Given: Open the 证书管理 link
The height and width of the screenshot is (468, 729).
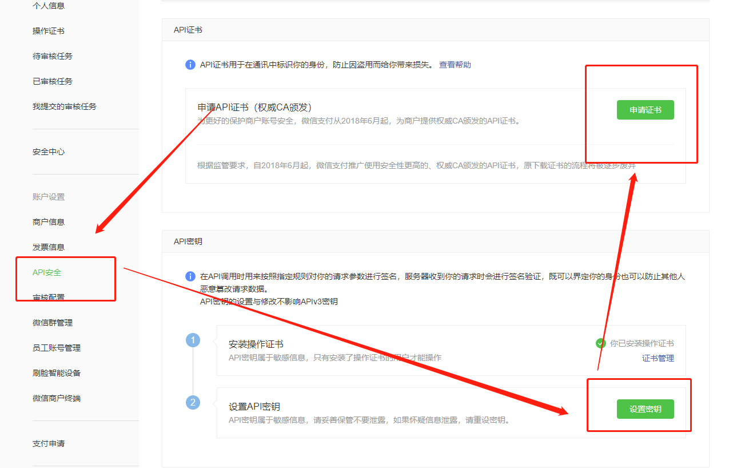Looking at the screenshot, I should point(658,358).
